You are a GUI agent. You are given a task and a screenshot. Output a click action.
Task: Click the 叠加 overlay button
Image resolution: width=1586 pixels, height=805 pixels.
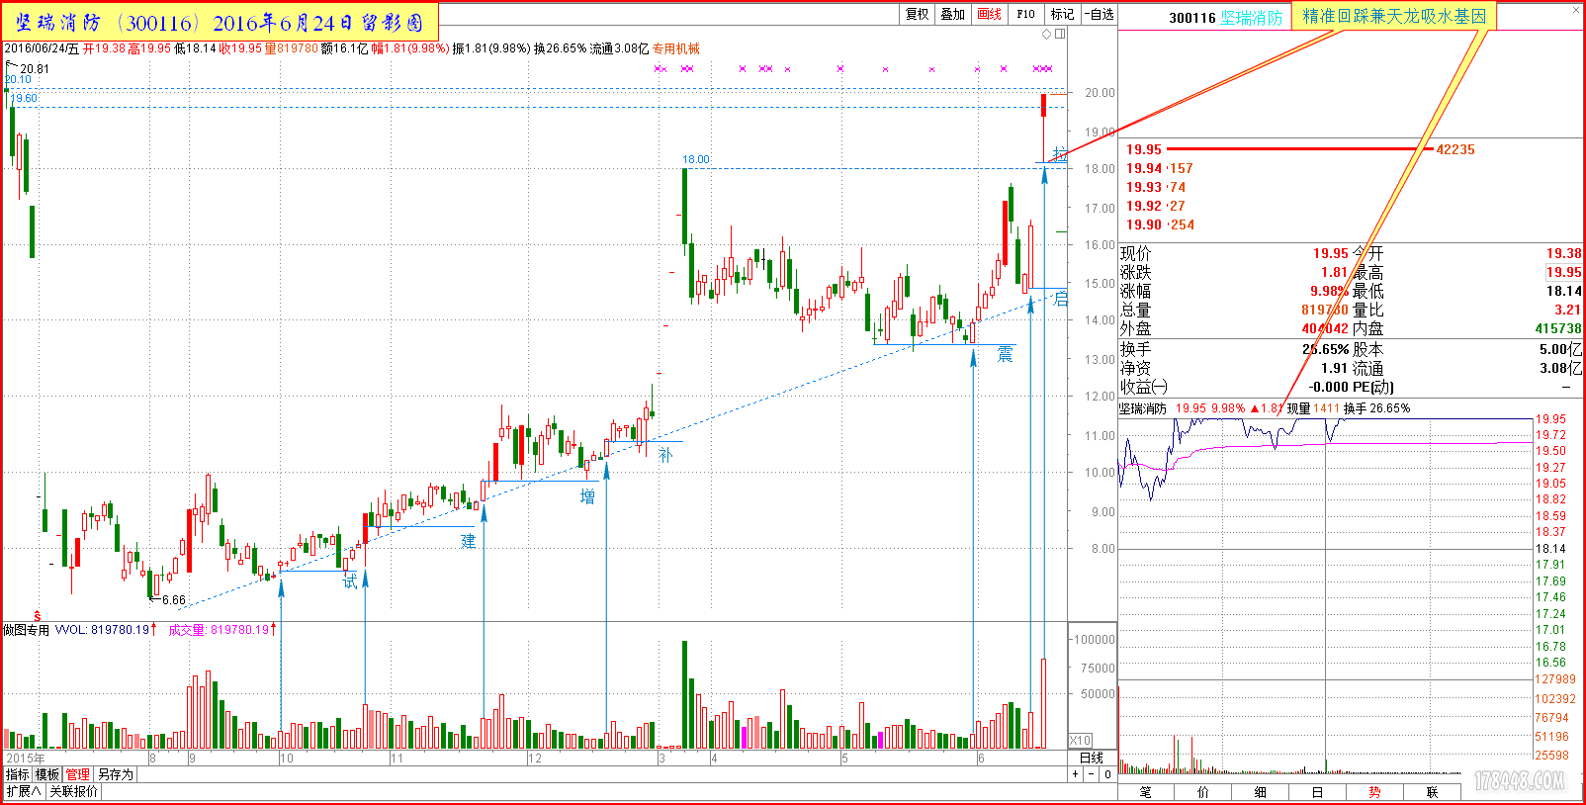(953, 14)
